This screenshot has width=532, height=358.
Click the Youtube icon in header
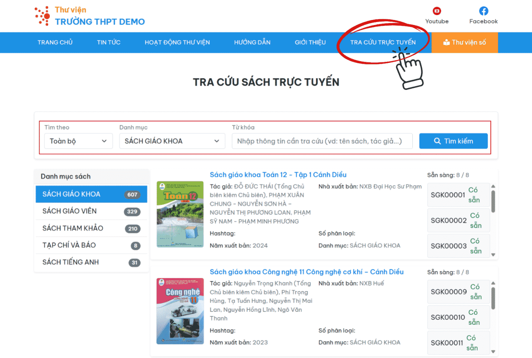coord(437,11)
